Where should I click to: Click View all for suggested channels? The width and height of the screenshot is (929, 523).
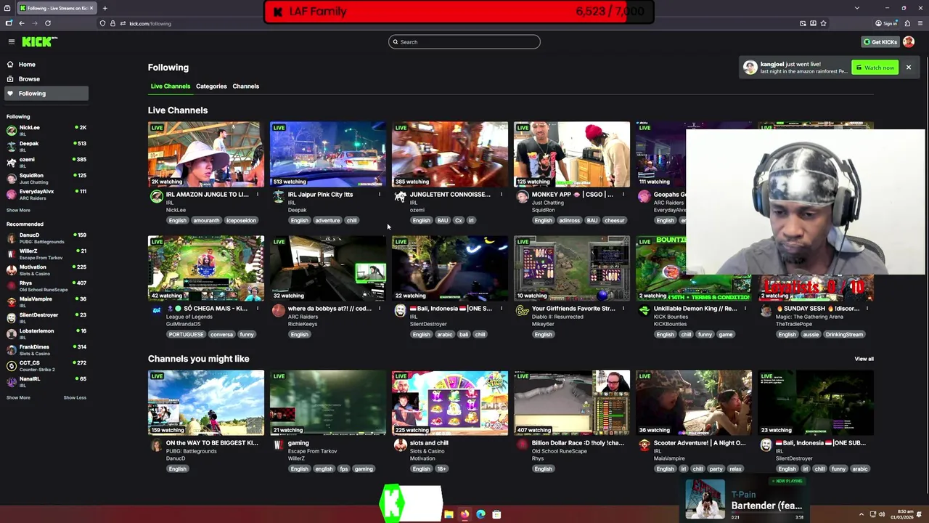(x=864, y=359)
